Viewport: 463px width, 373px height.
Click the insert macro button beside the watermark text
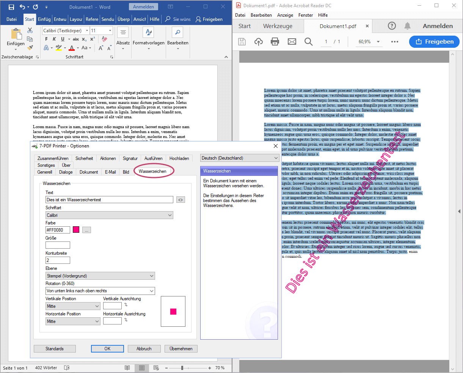[181, 200]
